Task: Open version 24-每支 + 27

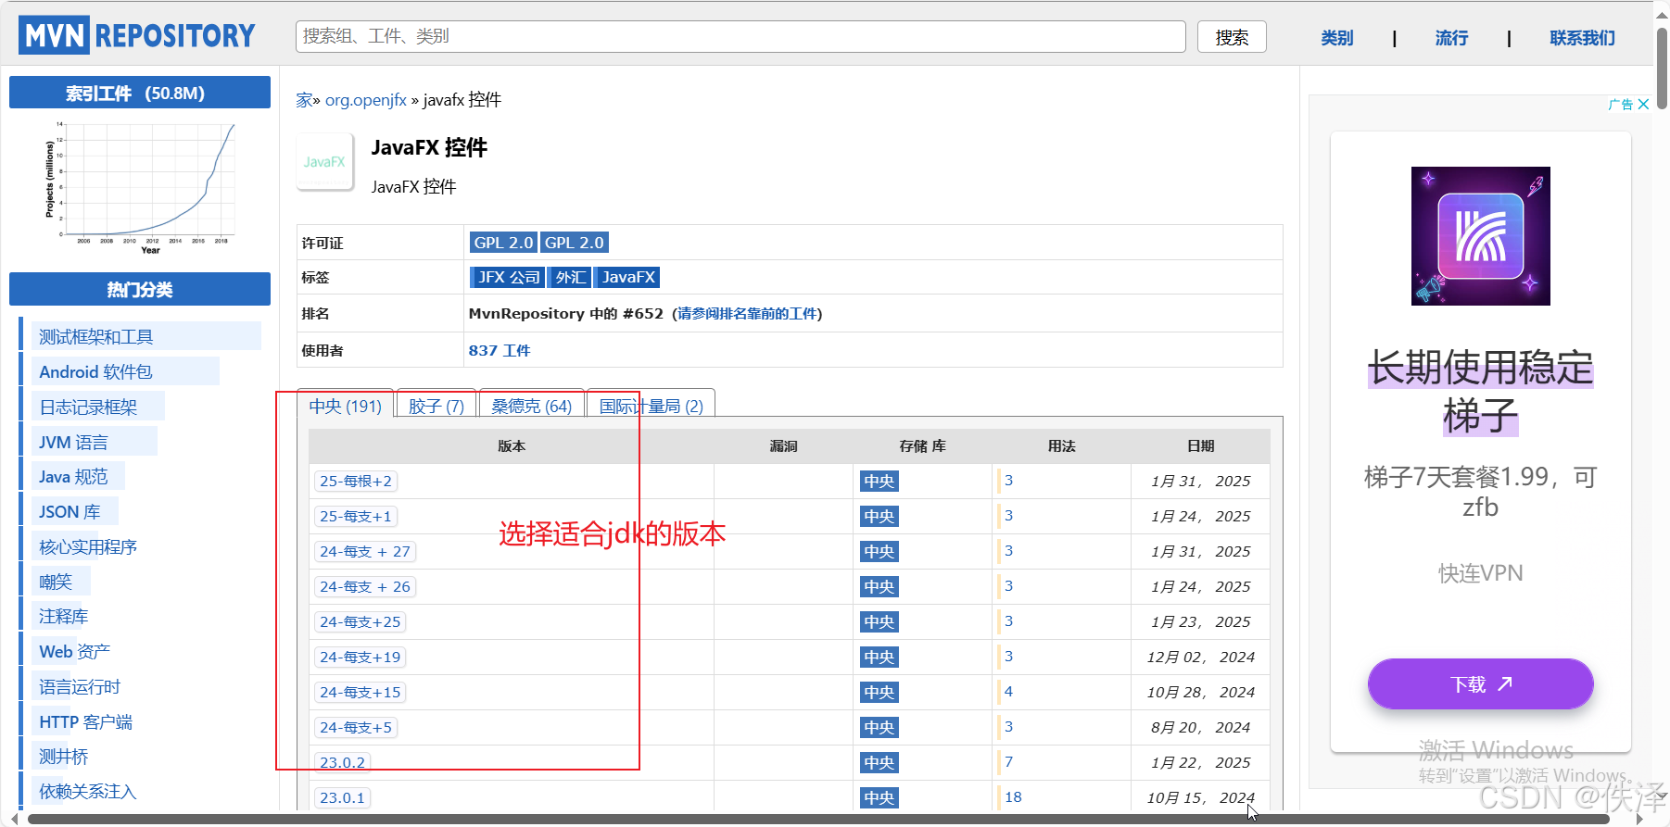Action: [x=365, y=551]
